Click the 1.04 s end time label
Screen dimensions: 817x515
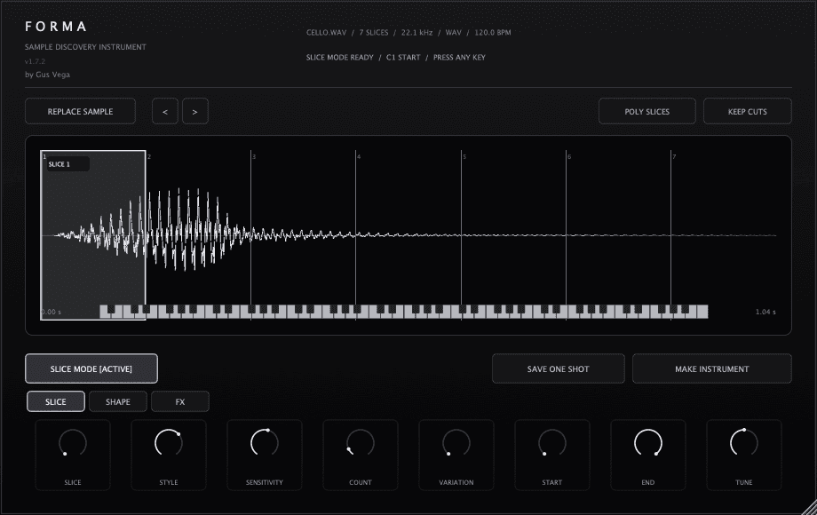765,312
